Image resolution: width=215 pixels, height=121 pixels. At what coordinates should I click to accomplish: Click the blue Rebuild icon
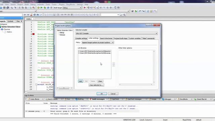[x=48, y=8]
